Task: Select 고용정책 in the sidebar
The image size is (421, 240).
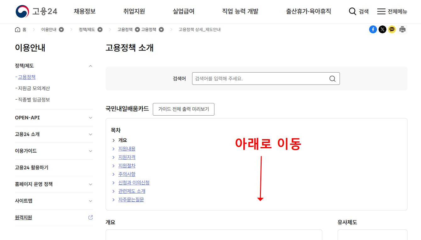Action: (27, 77)
